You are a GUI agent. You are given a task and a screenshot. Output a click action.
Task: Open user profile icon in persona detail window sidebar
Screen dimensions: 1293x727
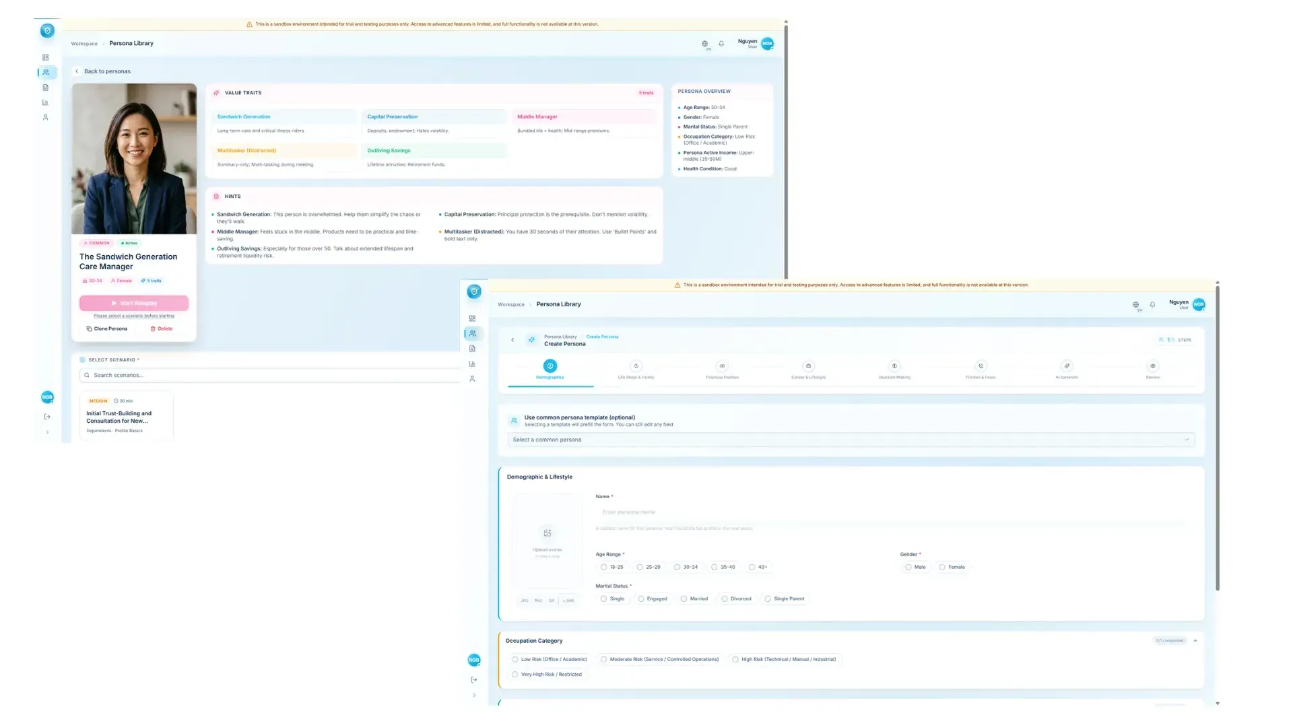(x=45, y=117)
